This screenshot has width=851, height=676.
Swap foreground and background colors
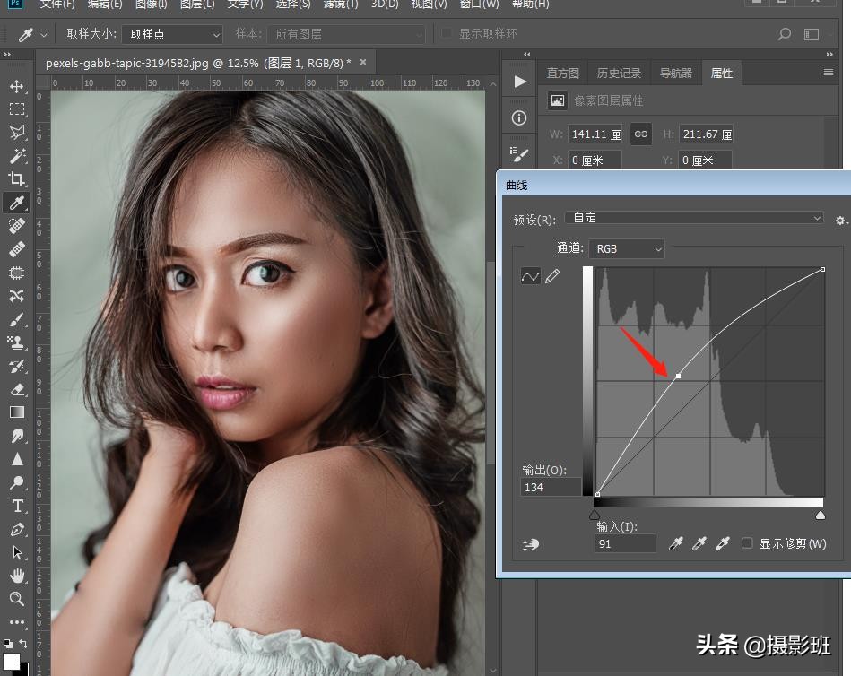[23, 643]
